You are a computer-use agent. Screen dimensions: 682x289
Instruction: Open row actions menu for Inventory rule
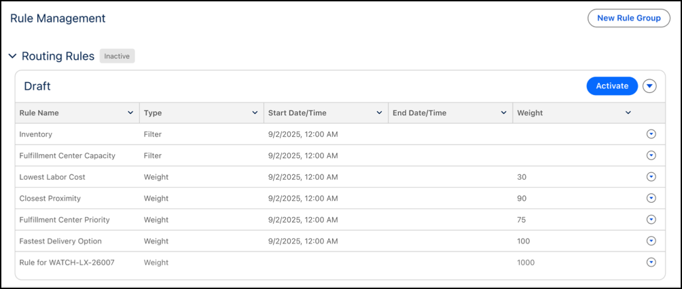click(x=651, y=134)
